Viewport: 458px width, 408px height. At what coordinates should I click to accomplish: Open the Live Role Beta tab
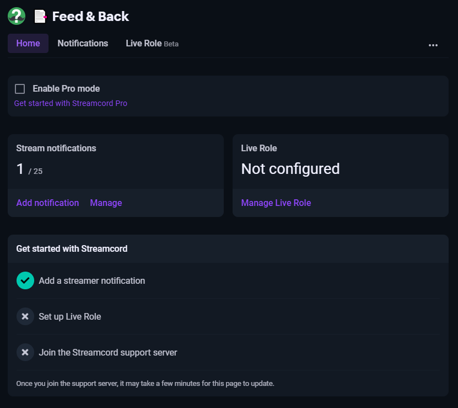(x=152, y=43)
